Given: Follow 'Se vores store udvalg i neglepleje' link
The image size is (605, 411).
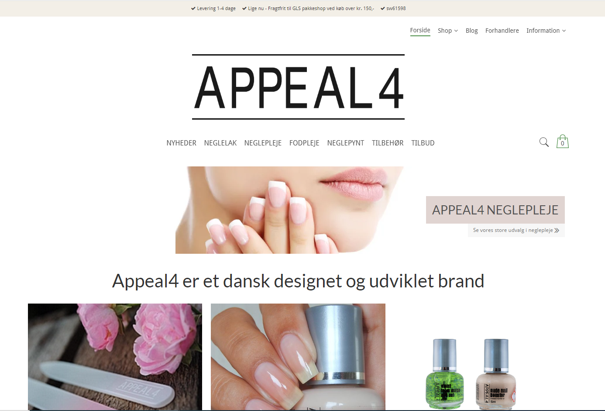Looking at the screenshot, I should coord(513,231).
